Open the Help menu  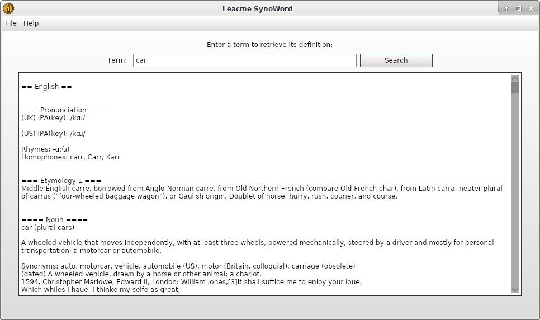pyautogui.click(x=31, y=23)
